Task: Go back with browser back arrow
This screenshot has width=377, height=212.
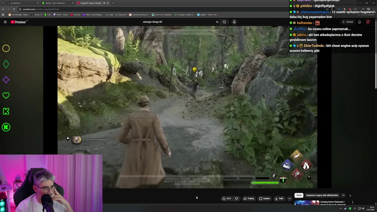Action: 3,9
